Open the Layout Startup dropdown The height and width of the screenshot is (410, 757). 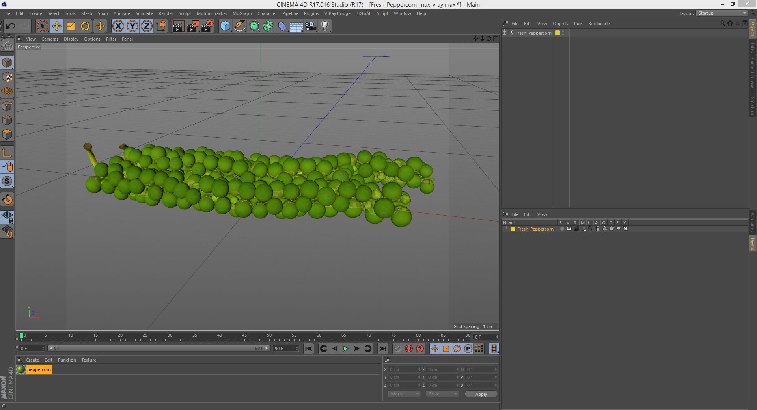(x=722, y=13)
